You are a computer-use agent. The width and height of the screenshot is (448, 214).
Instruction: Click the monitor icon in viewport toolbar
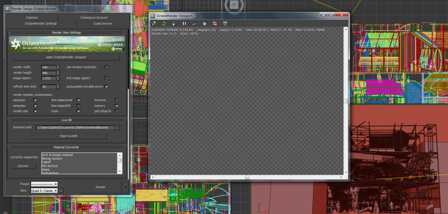225,24
